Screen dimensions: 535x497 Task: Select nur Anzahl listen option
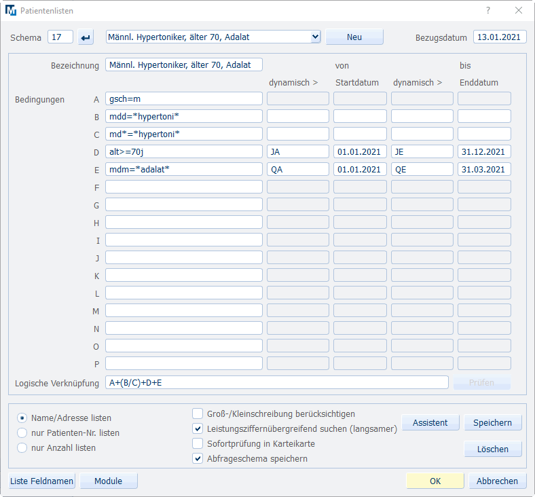[x=22, y=447]
